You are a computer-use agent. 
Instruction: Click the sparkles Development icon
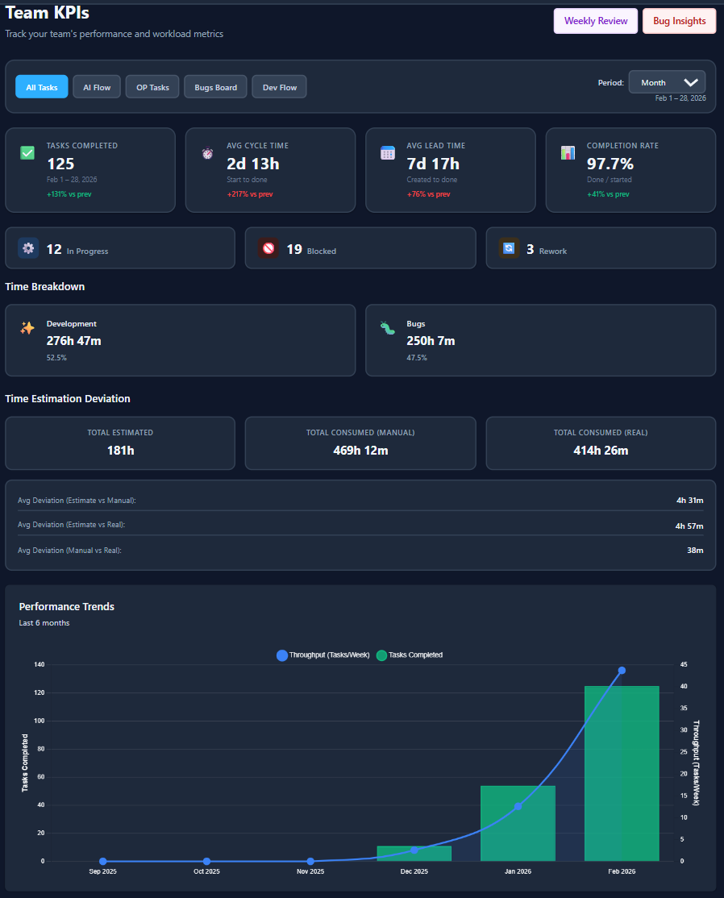point(27,327)
